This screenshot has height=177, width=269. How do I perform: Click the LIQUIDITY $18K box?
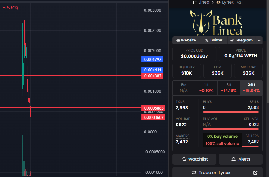click(186, 71)
